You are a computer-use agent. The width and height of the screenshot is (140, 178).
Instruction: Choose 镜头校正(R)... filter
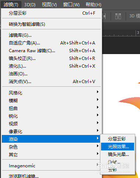tap(52, 58)
